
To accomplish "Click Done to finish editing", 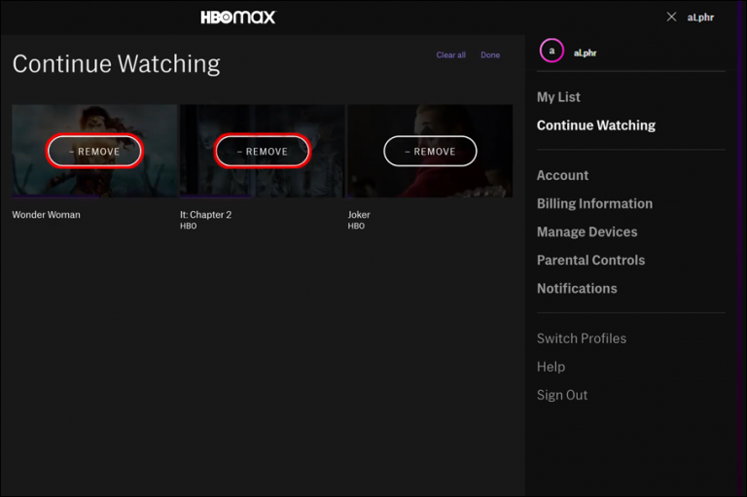I will pos(490,54).
